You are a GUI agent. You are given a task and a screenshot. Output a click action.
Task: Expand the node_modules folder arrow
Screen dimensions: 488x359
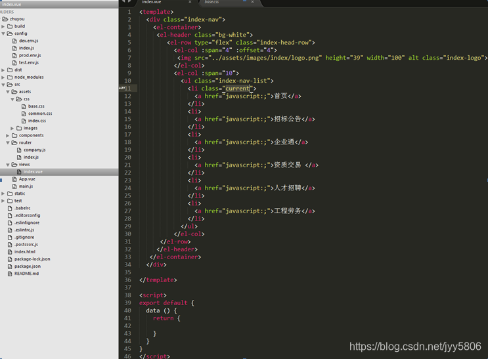pyautogui.click(x=3, y=77)
